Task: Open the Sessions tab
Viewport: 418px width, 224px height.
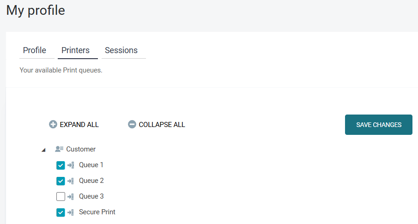Action: tap(121, 50)
